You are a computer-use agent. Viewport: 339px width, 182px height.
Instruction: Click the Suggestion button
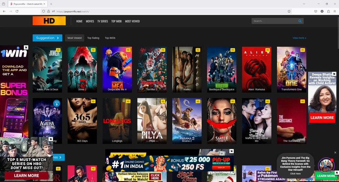click(x=47, y=38)
